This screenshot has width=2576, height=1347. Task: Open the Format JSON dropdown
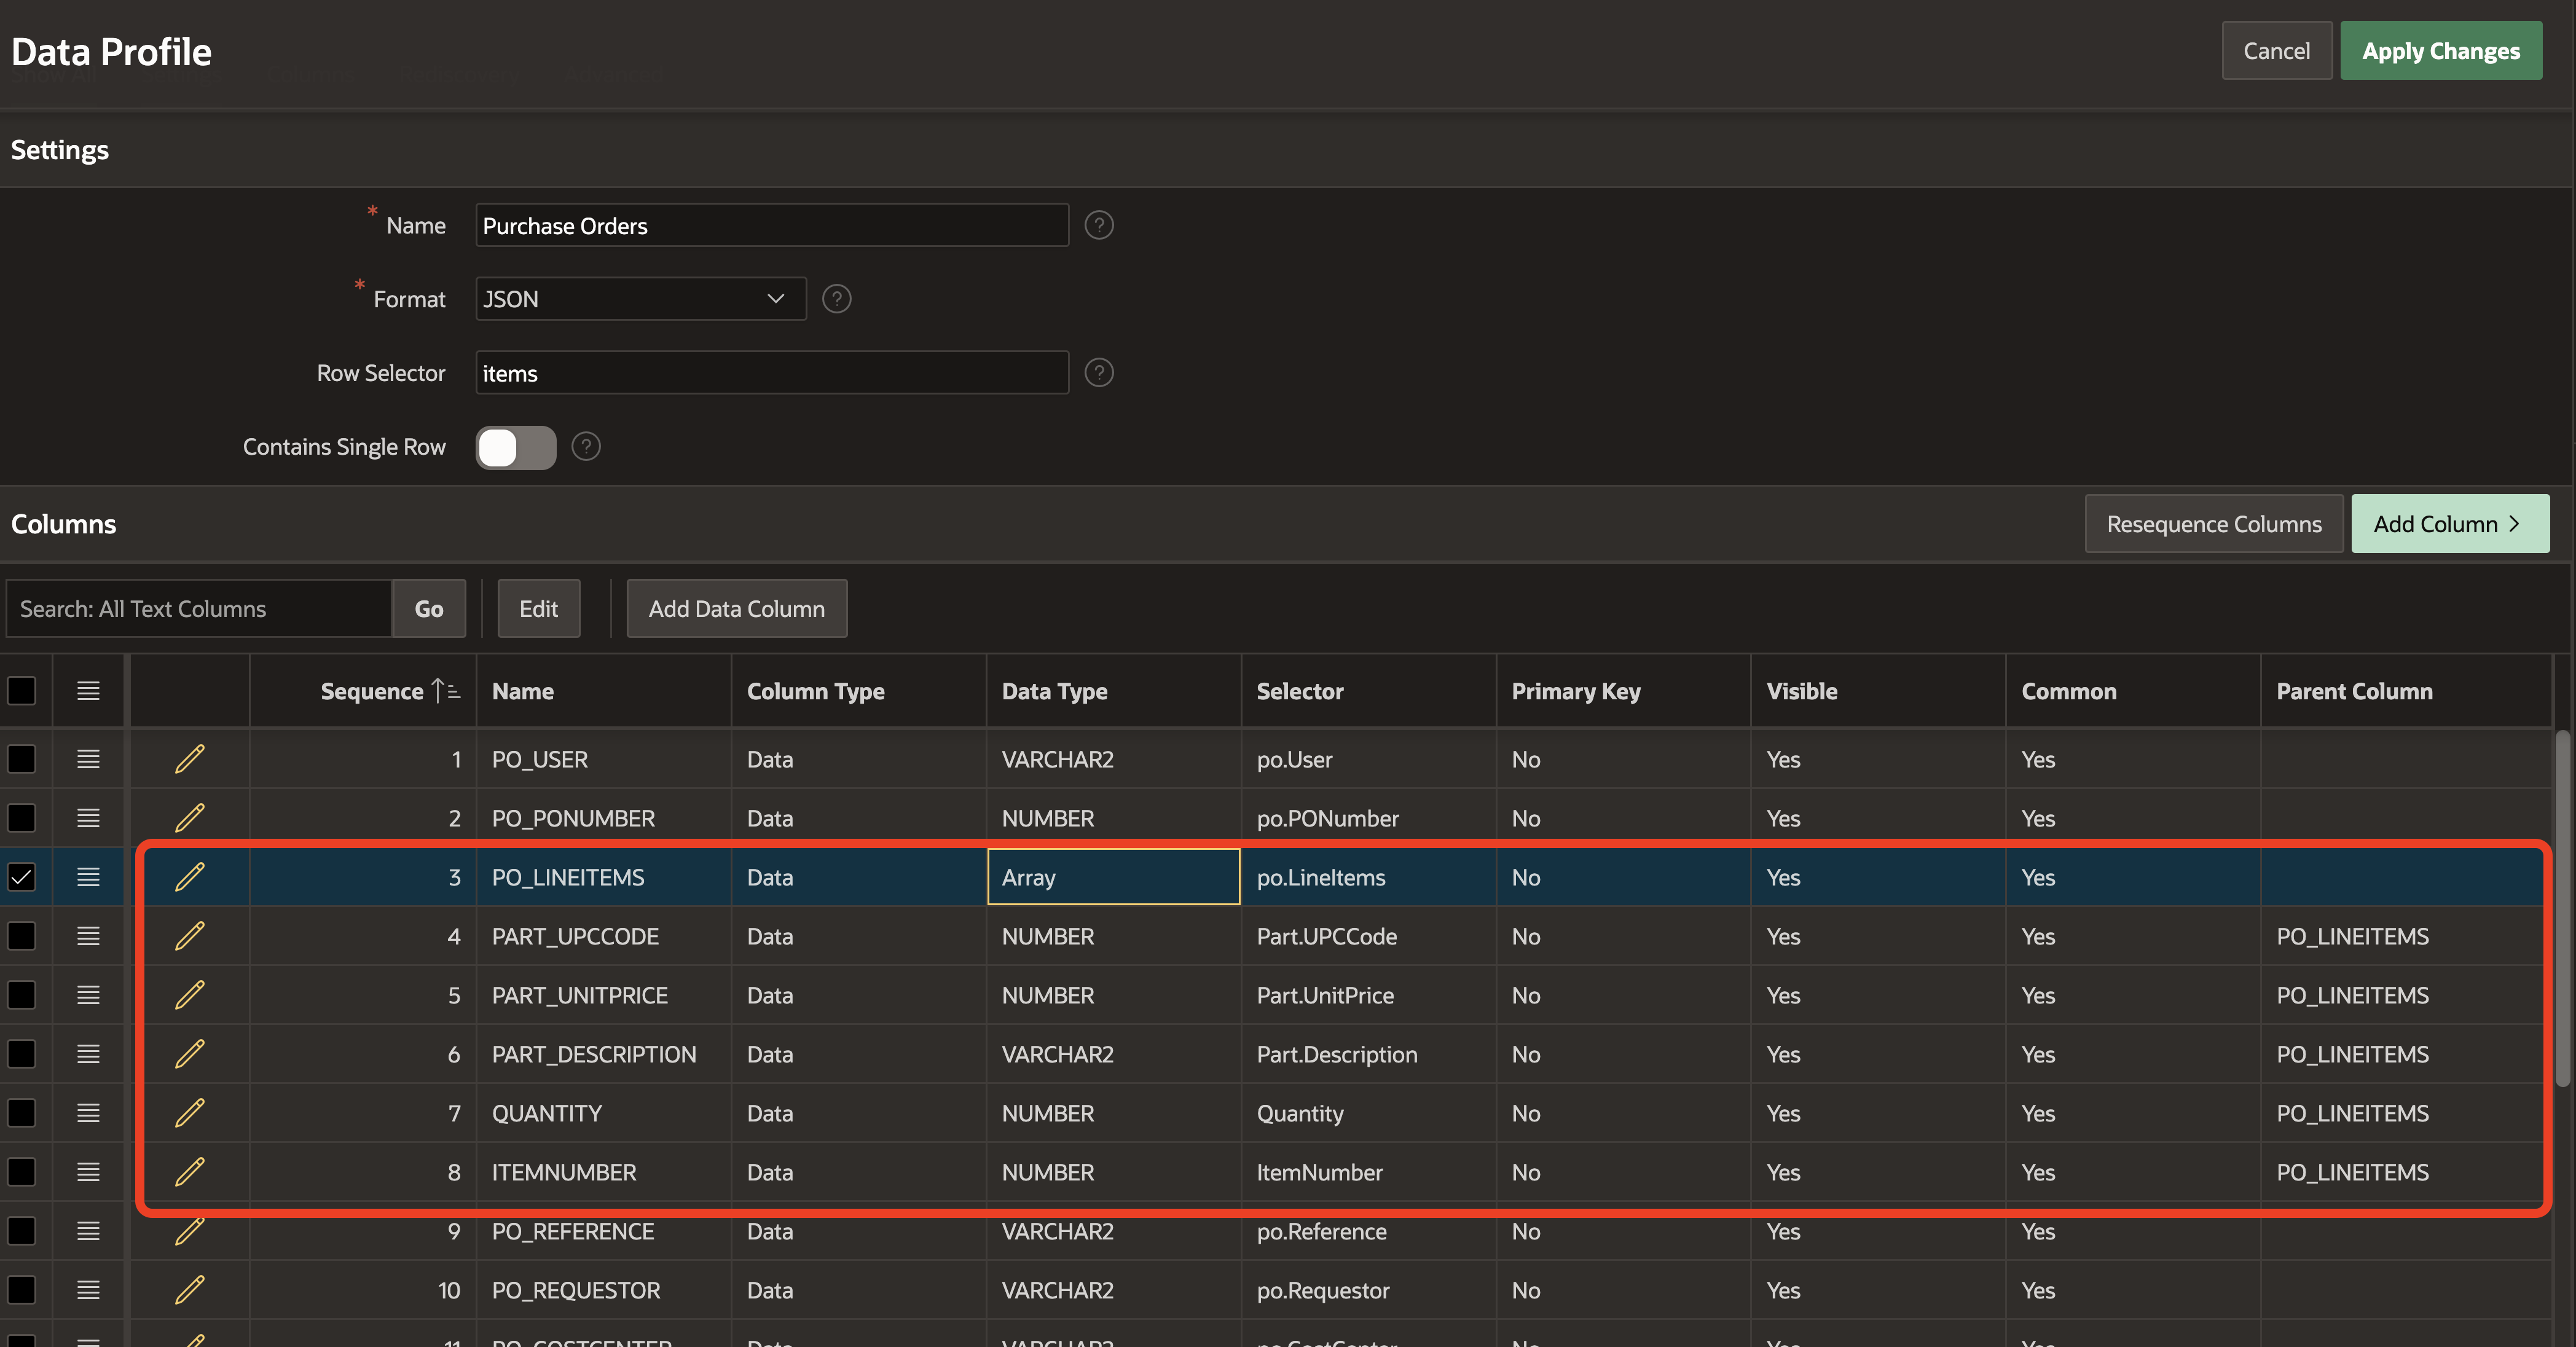(x=640, y=299)
